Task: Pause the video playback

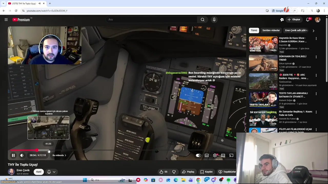Action: point(13,155)
